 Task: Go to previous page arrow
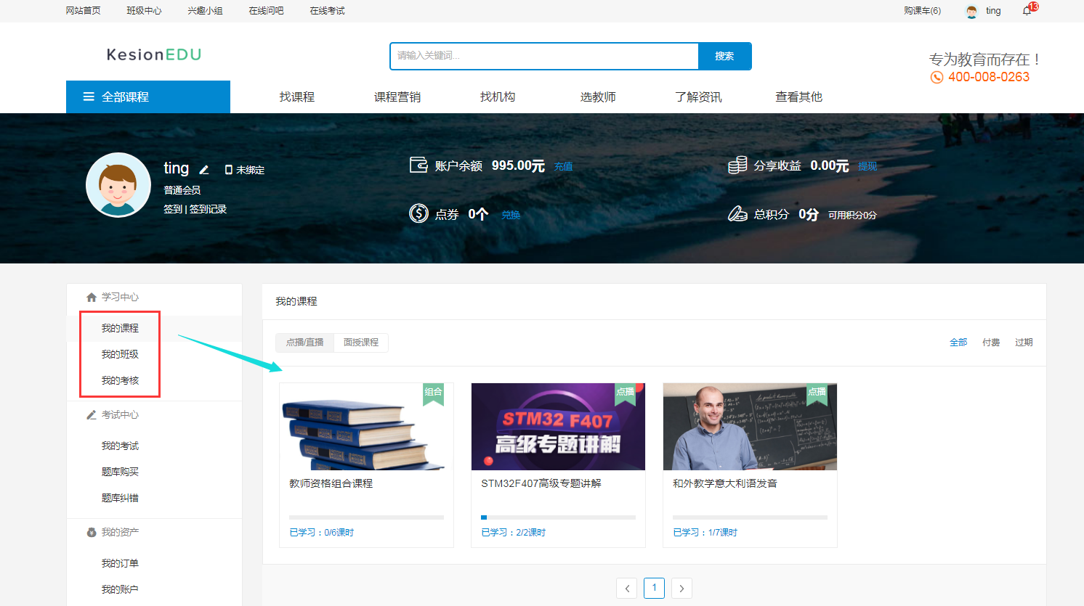point(627,589)
